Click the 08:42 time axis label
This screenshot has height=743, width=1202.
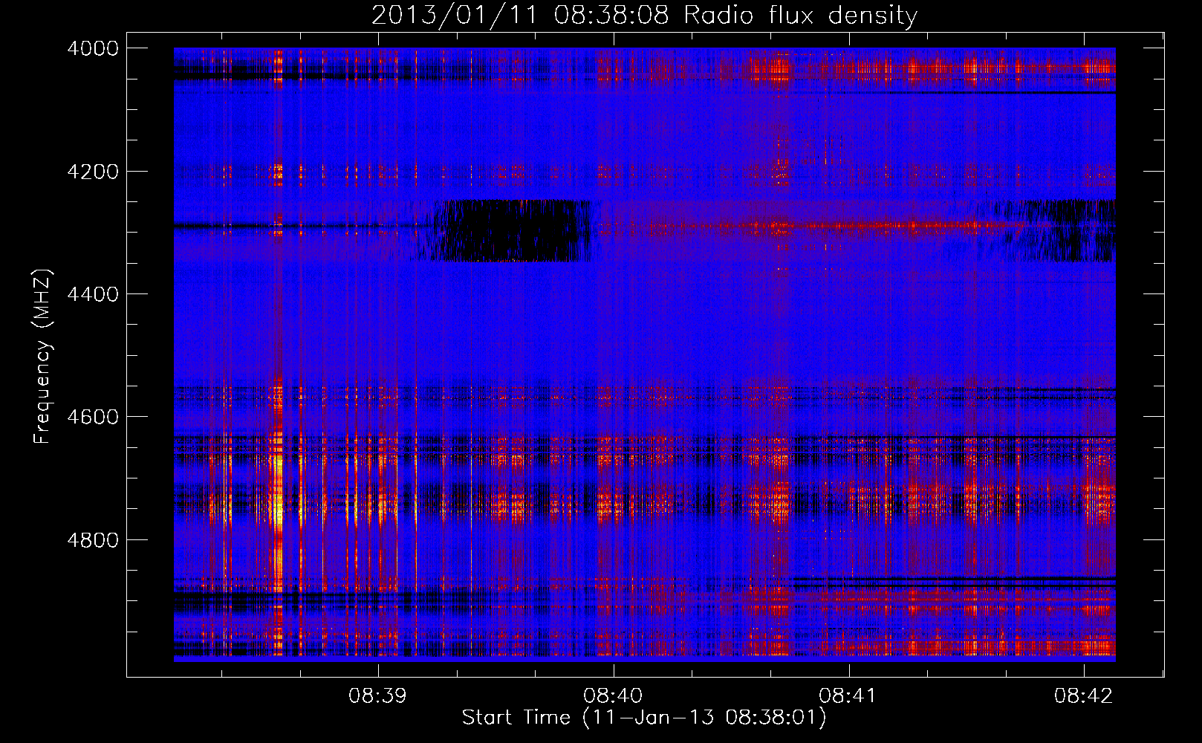(x=1084, y=695)
